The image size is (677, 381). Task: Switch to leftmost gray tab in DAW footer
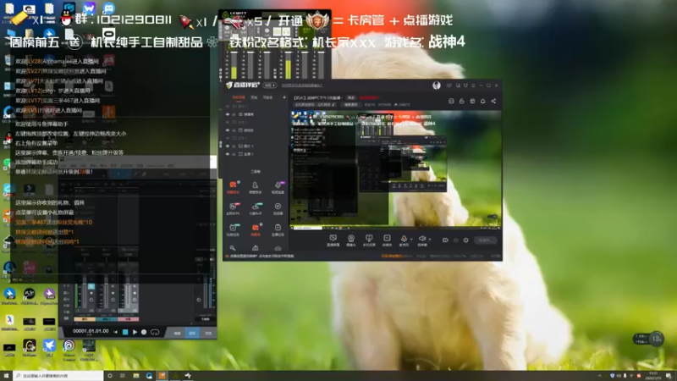point(177,333)
